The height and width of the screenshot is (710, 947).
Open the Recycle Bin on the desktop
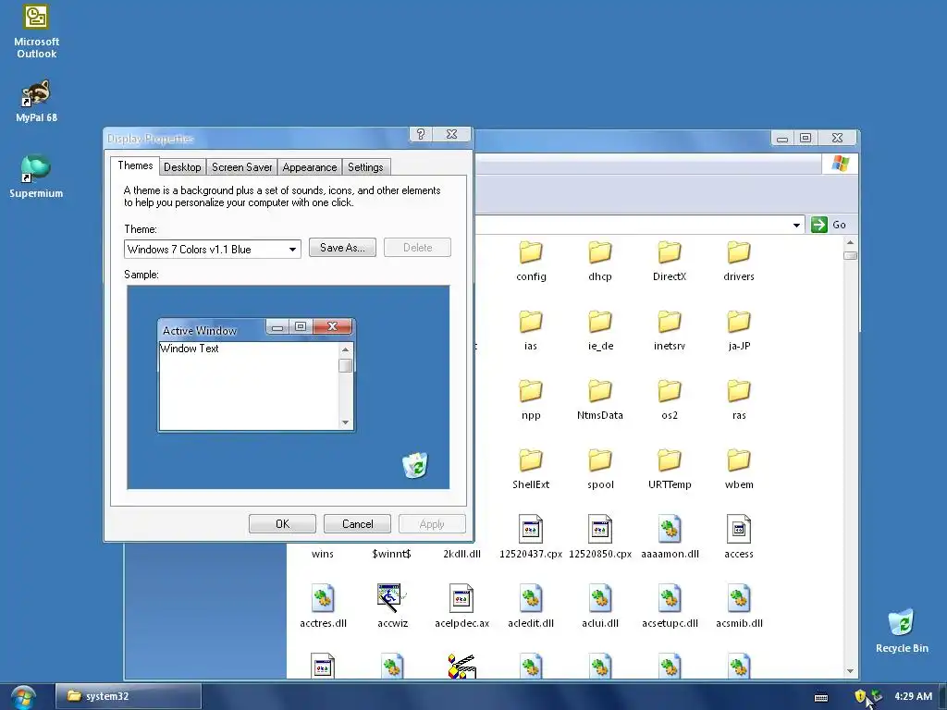[x=902, y=630]
